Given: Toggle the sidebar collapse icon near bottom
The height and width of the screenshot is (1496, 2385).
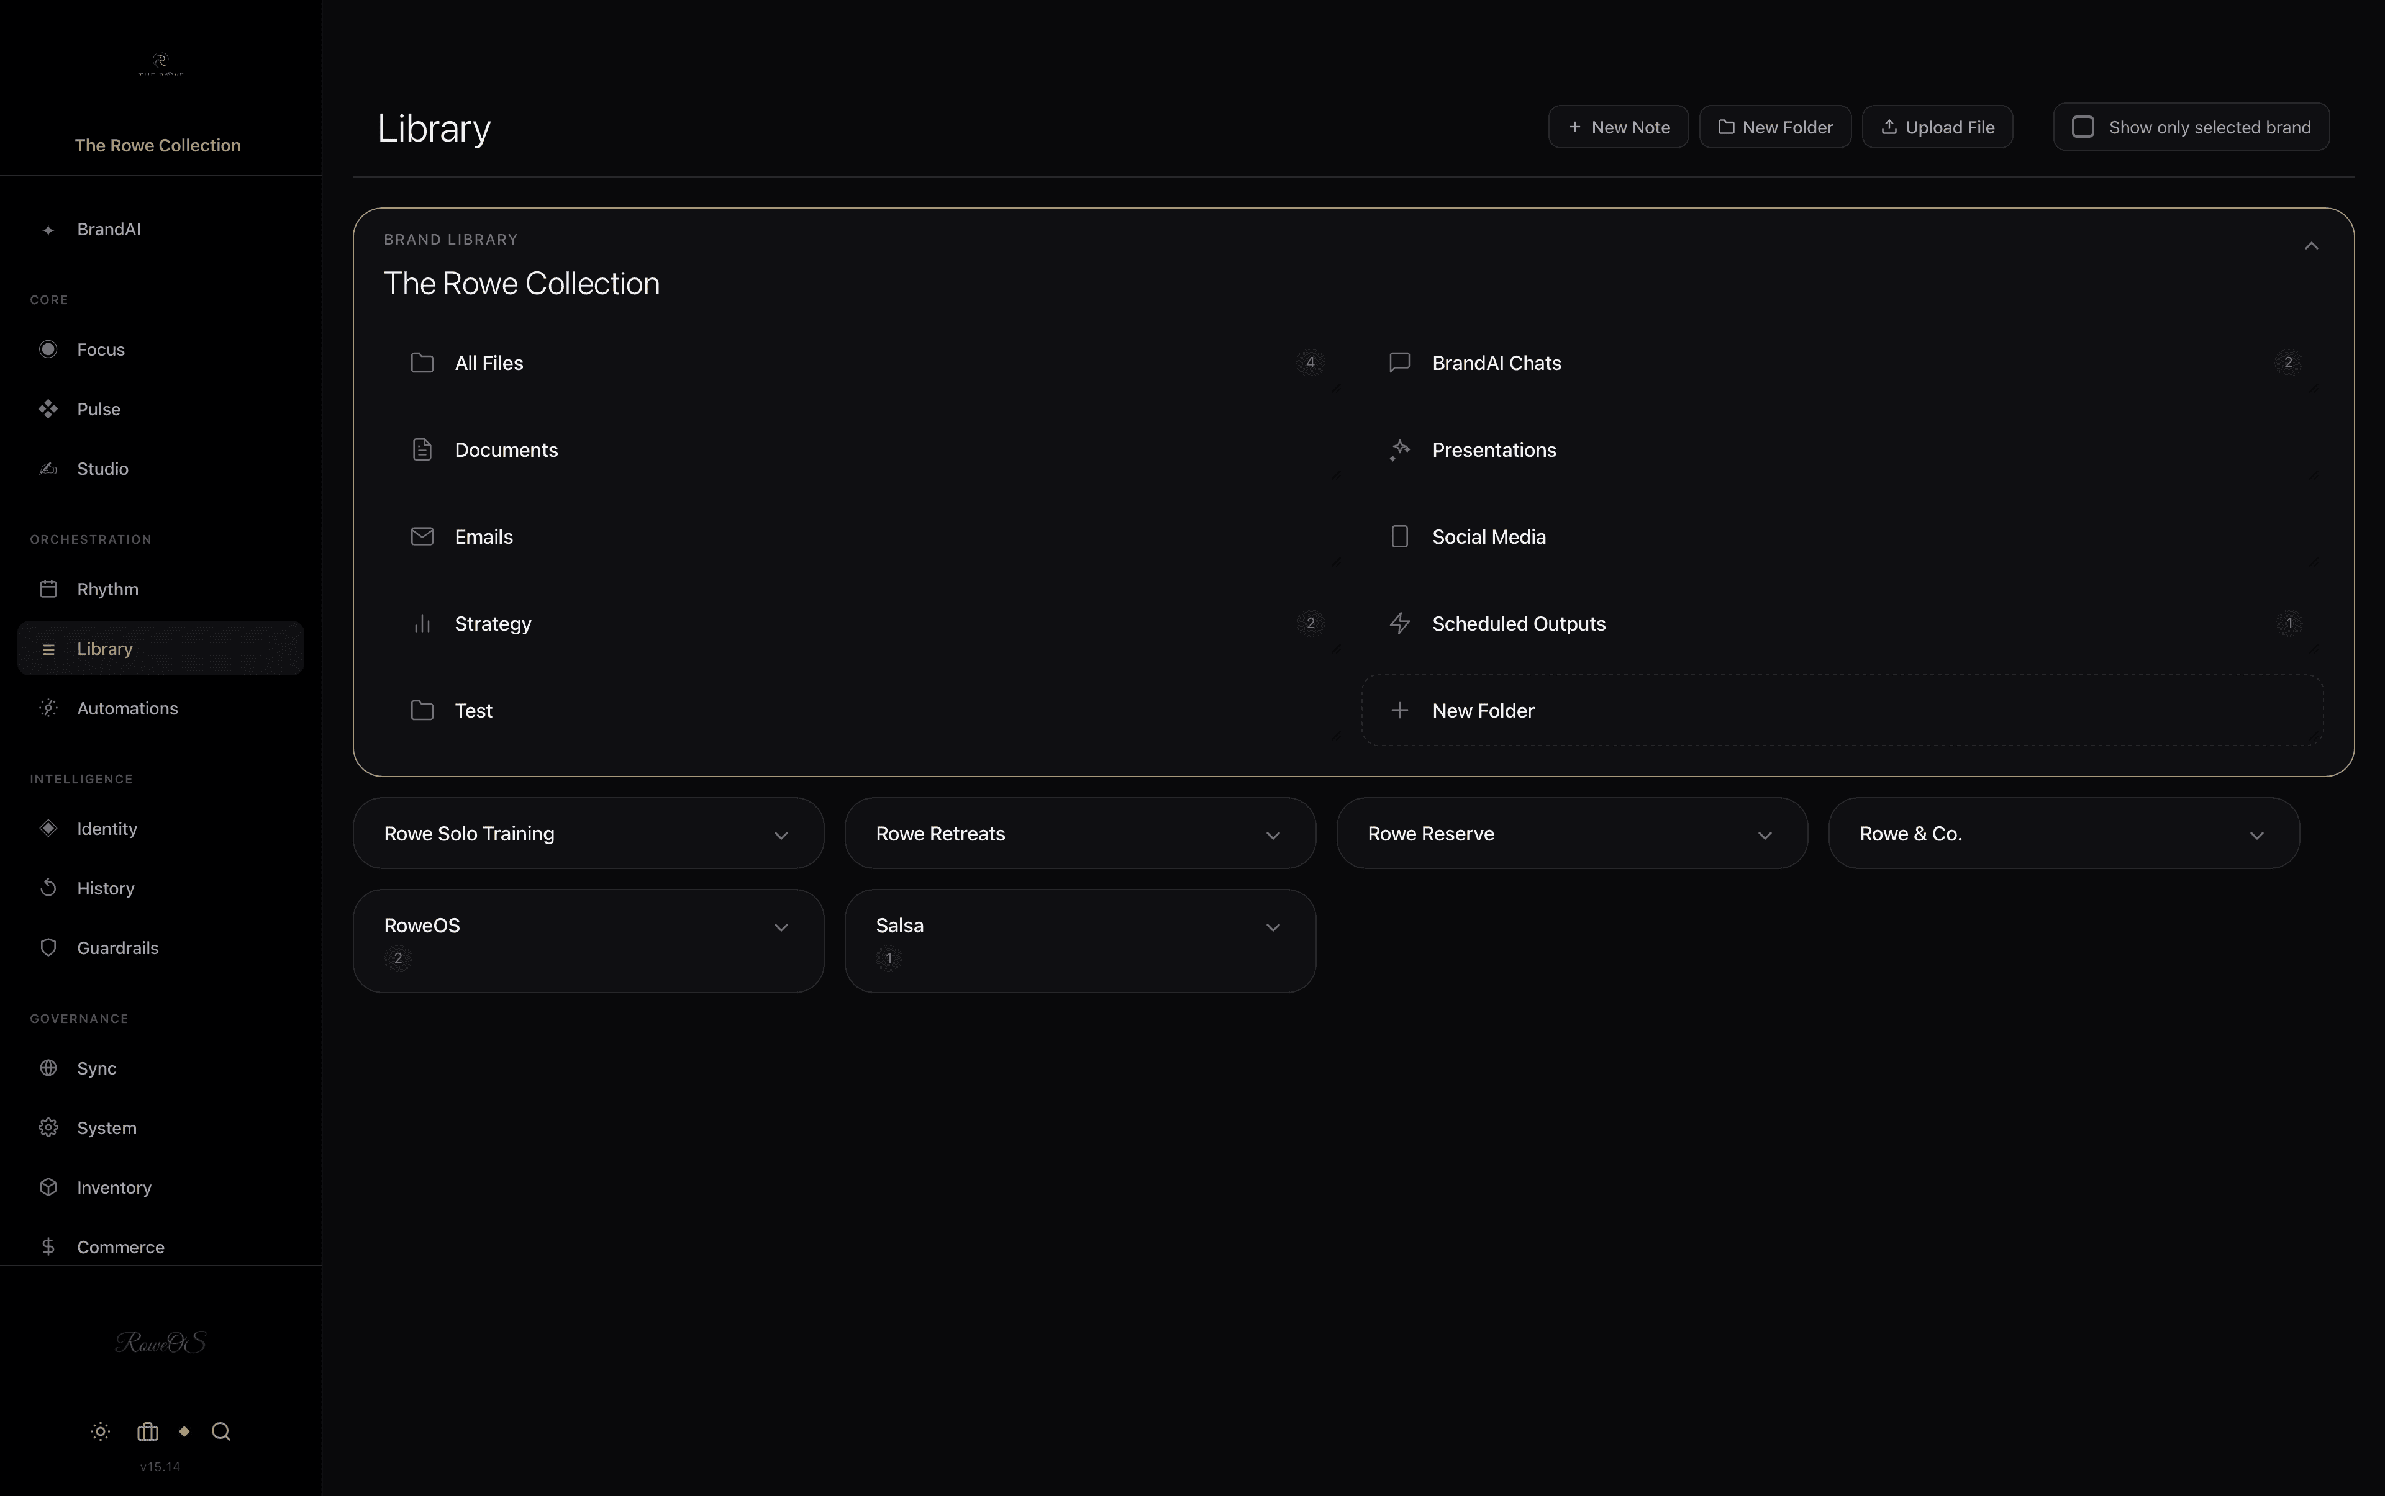Looking at the screenshot, I should point(148,1431).
